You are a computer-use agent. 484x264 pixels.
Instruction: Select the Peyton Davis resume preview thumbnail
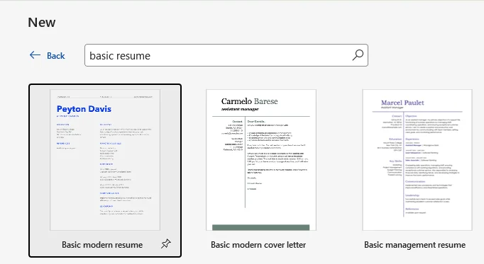105,160
